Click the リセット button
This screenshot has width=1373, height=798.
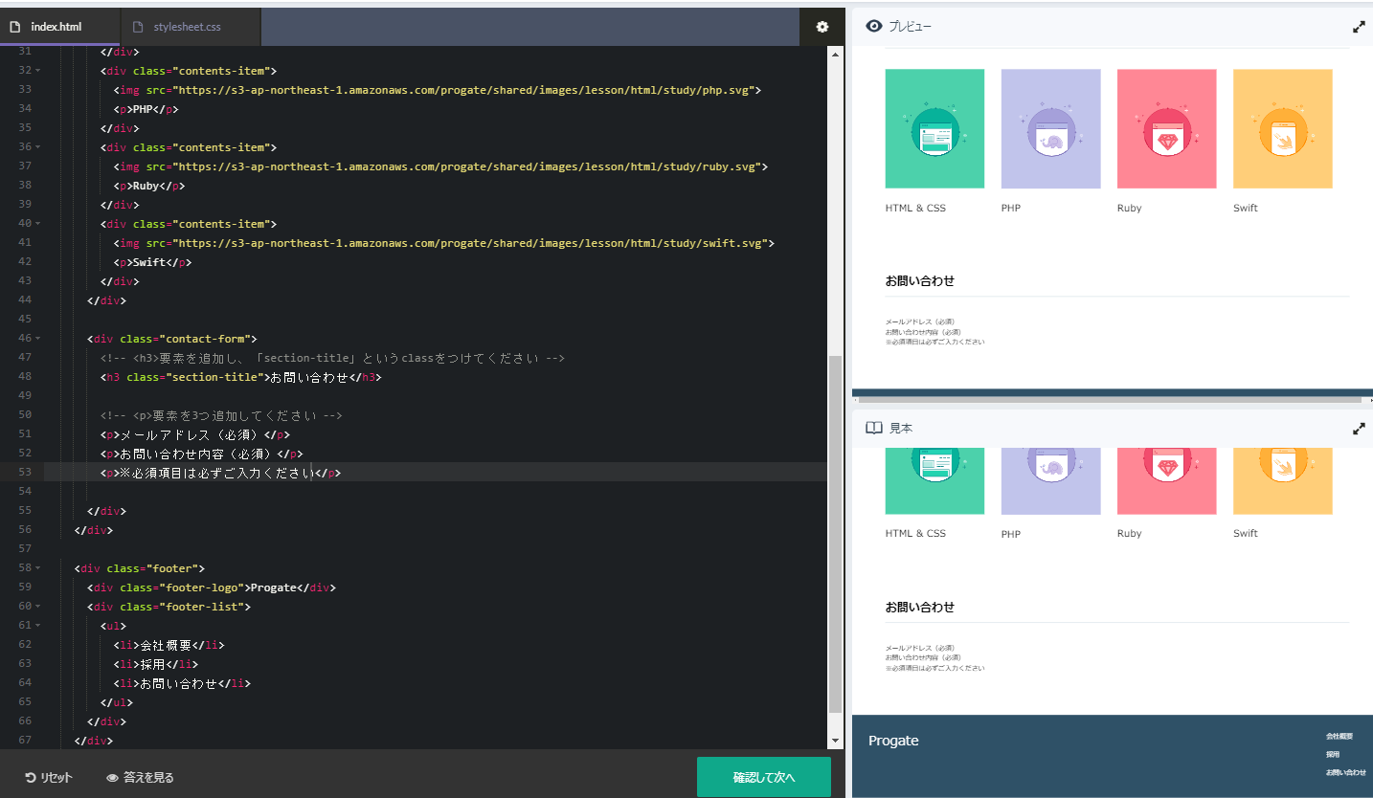pos(49,778)
